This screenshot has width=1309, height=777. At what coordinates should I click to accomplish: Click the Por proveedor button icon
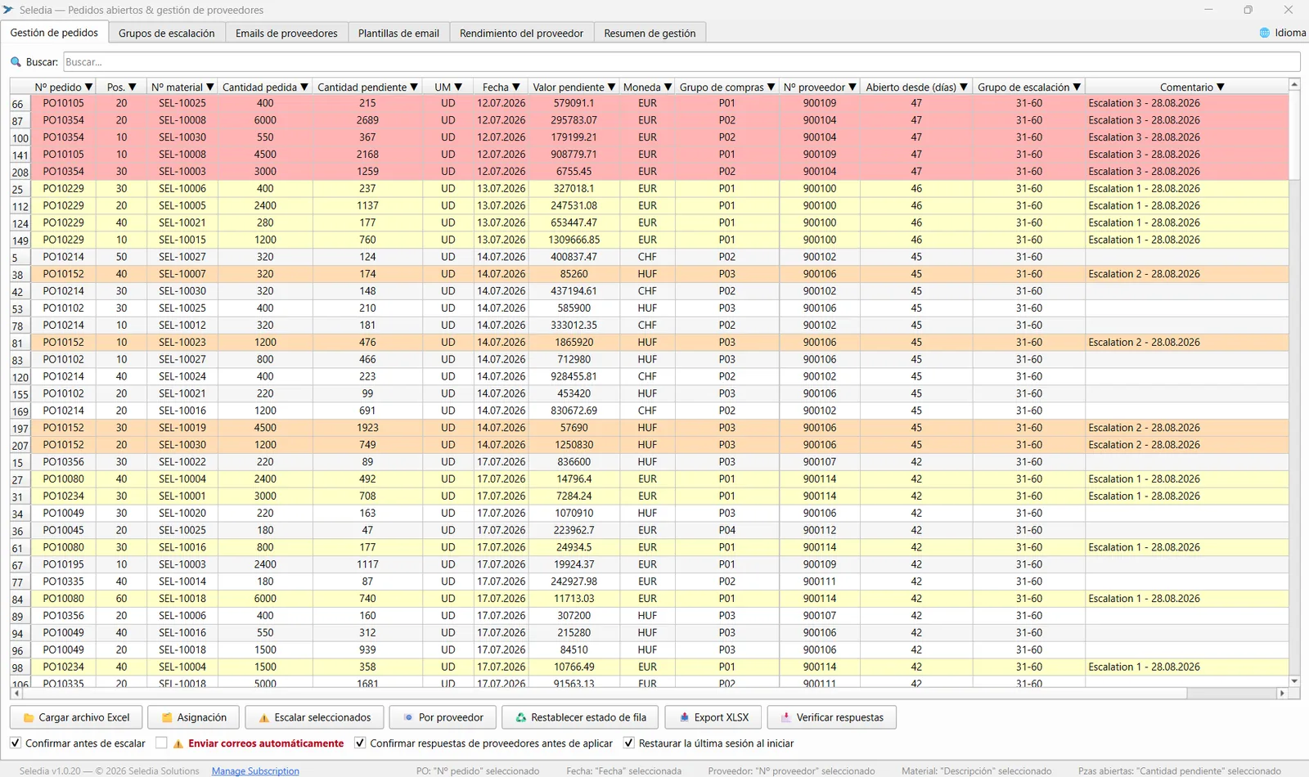coord(408,718)
